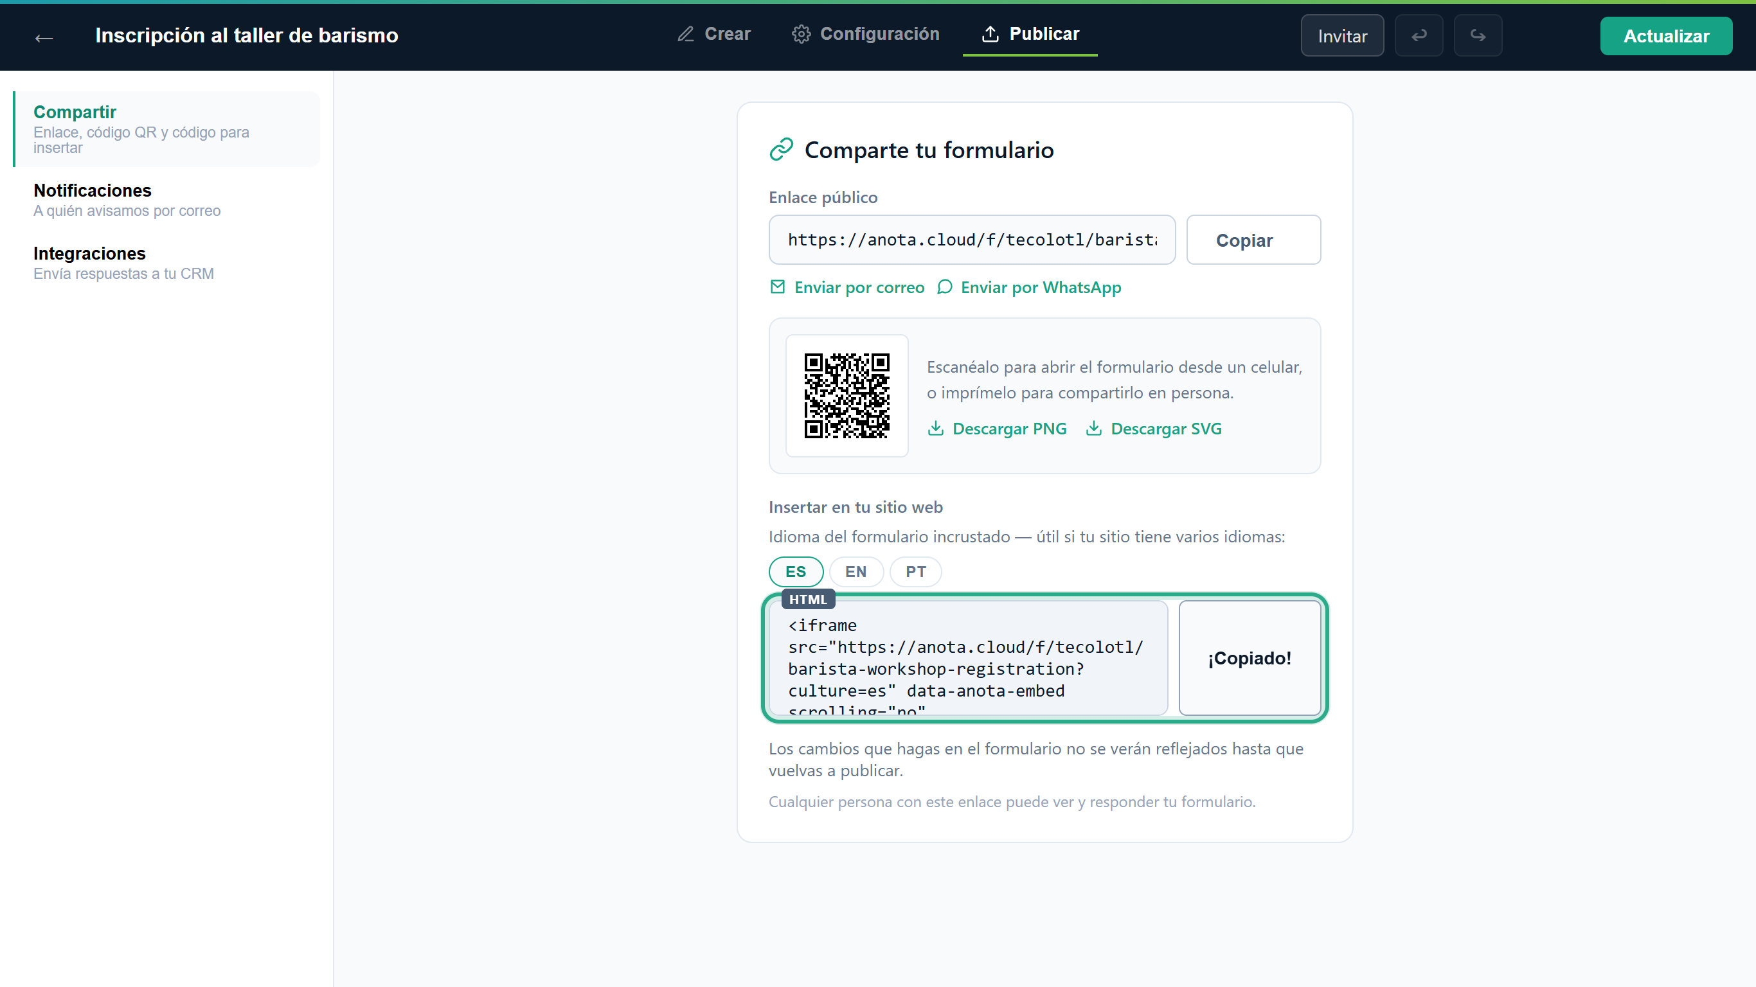1756x987 pixels.
Task: Click the back arrow icon
Action: point(44,37)
